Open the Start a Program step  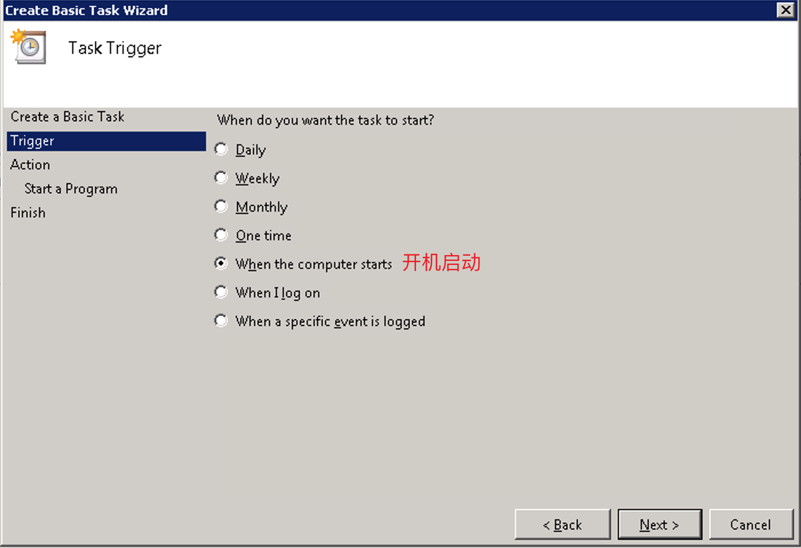[71, 189]
